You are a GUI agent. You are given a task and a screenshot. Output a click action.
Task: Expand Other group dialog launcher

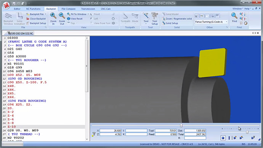227,27
